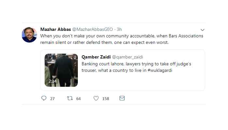Click the 2:14 video duration label
Screen dimensions: 228x130
click(x=53, y=81)
